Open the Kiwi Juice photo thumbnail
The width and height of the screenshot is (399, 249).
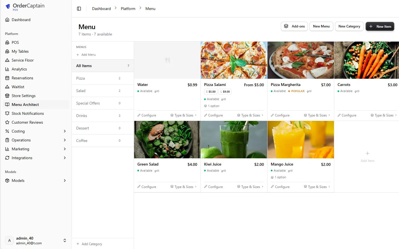pyautogui.click(x=234, y=140)
